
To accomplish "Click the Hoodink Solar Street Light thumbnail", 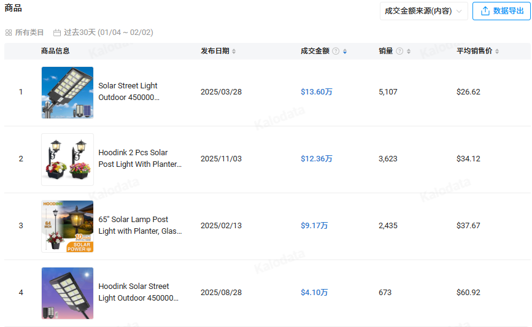I will click(67, 293).
